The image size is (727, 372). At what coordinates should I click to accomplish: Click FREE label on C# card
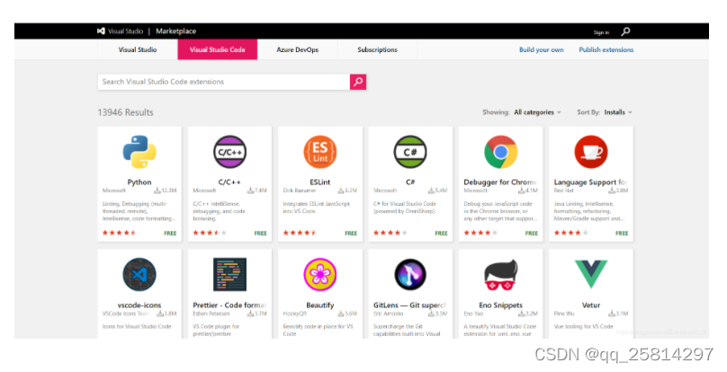[442, 234]
